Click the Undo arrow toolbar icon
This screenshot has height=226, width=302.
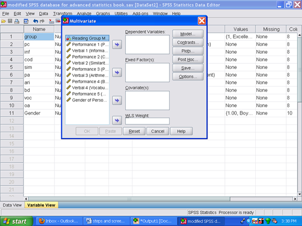click(36, 21)
